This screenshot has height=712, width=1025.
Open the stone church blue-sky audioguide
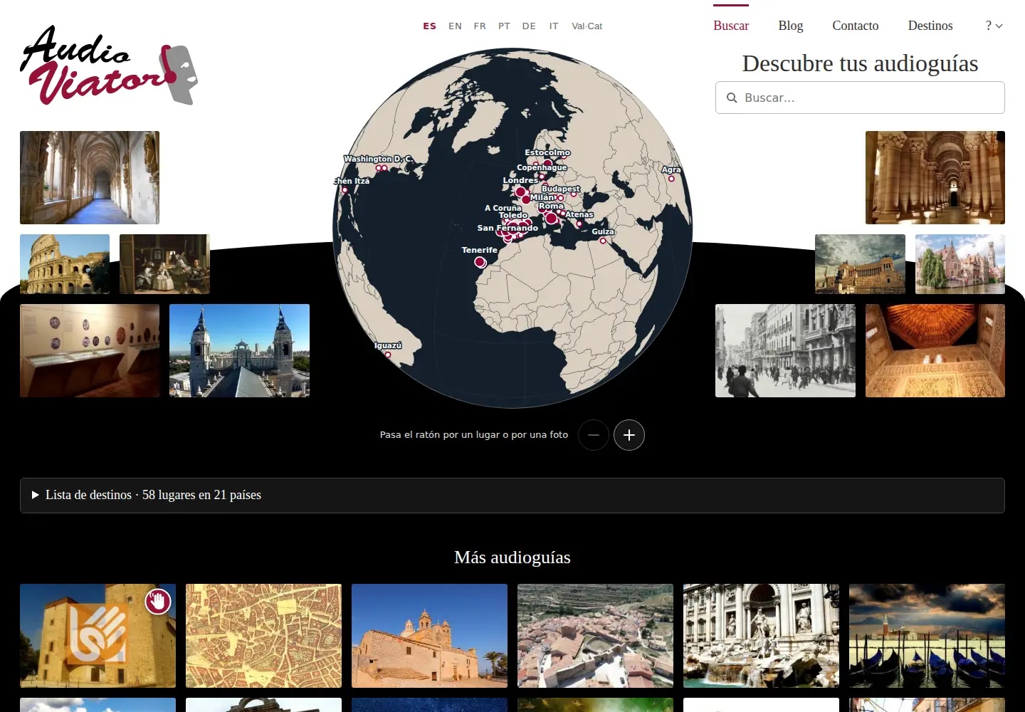429,636
